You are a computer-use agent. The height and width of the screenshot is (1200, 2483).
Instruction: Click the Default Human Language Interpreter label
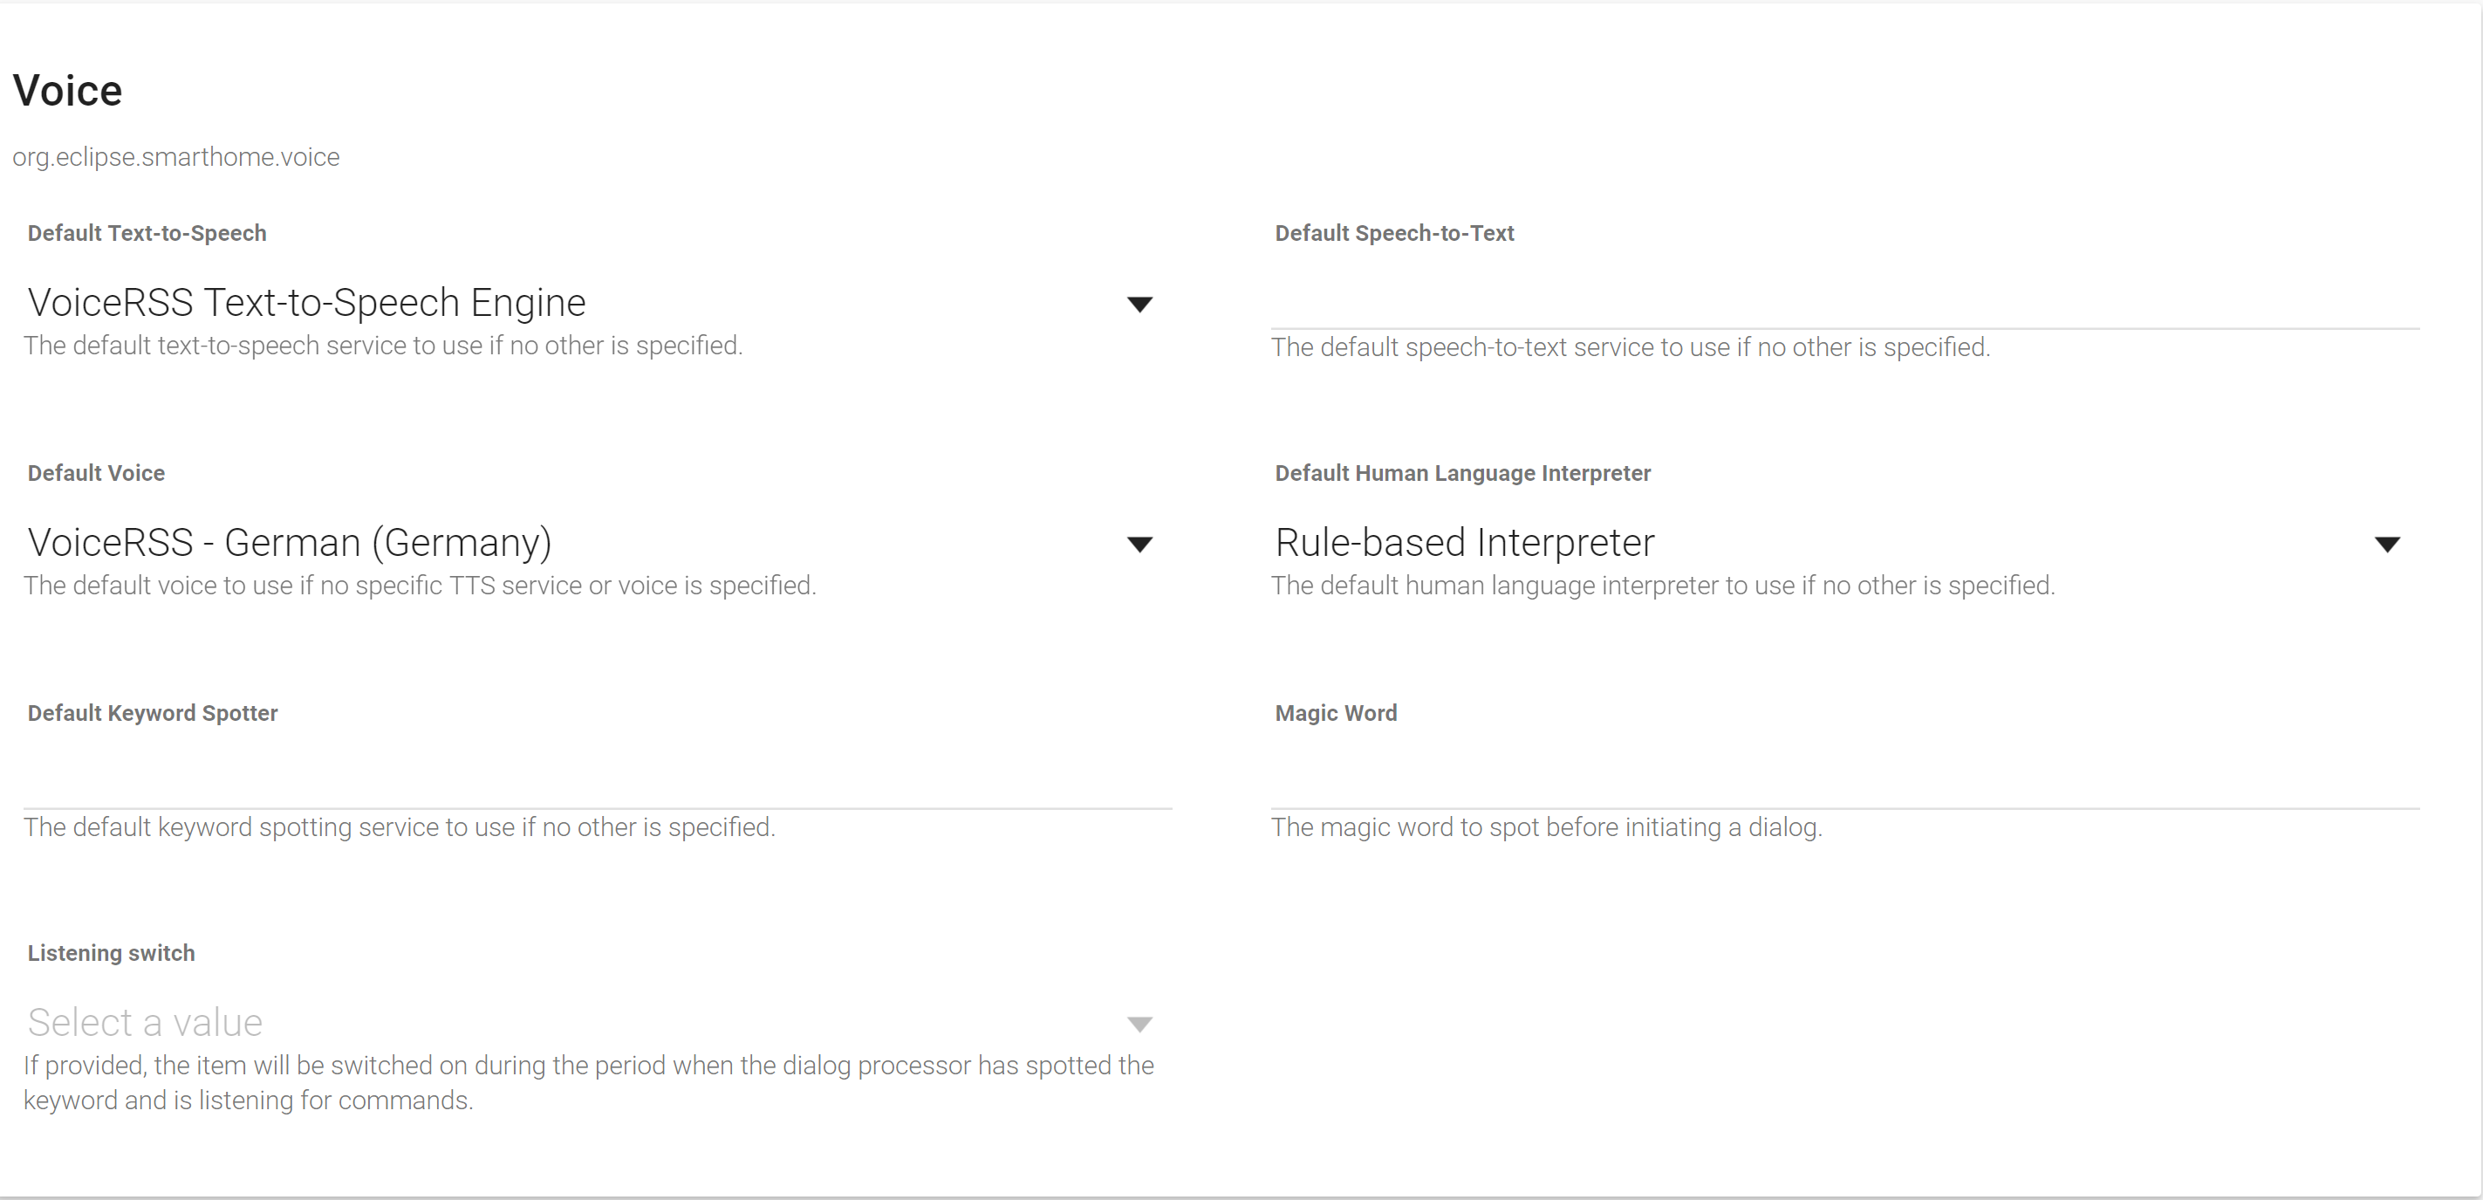coord(1462,473)
